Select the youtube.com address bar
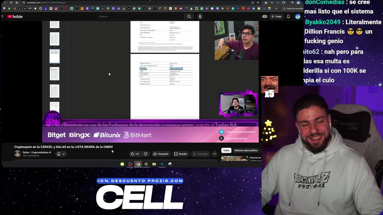This screenshot has height=215, width=383. coord(135,2)
